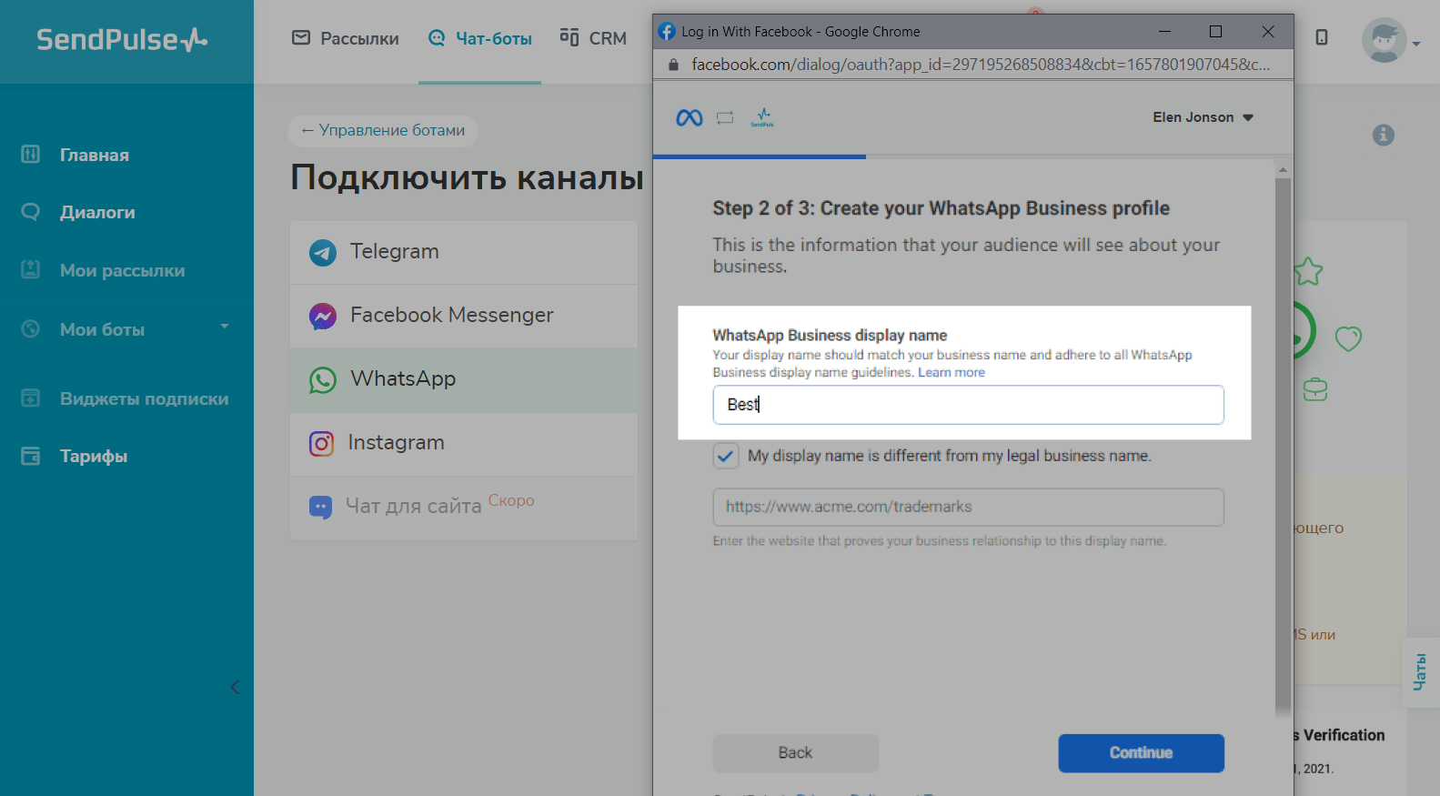Minimize the Log in With Facebook window
The image size is (1440, 796).
point(1164,31)
